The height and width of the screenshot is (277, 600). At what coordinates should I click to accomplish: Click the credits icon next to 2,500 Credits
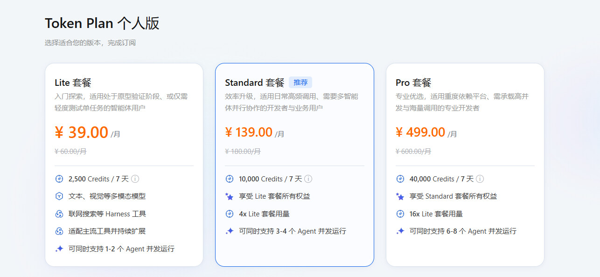click(59, 179)
